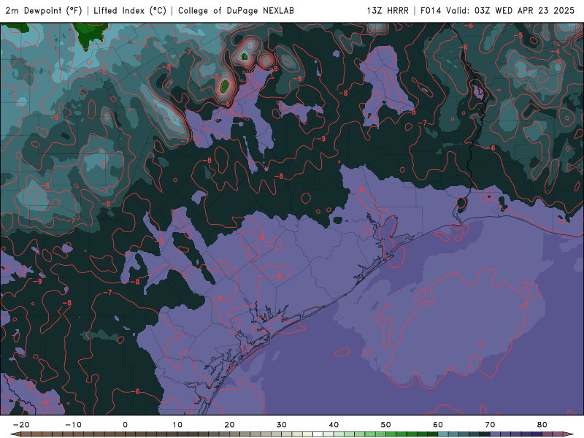Click the 70 label on the color scale
The height and width of the screenshot is (438, 584).
490,425
